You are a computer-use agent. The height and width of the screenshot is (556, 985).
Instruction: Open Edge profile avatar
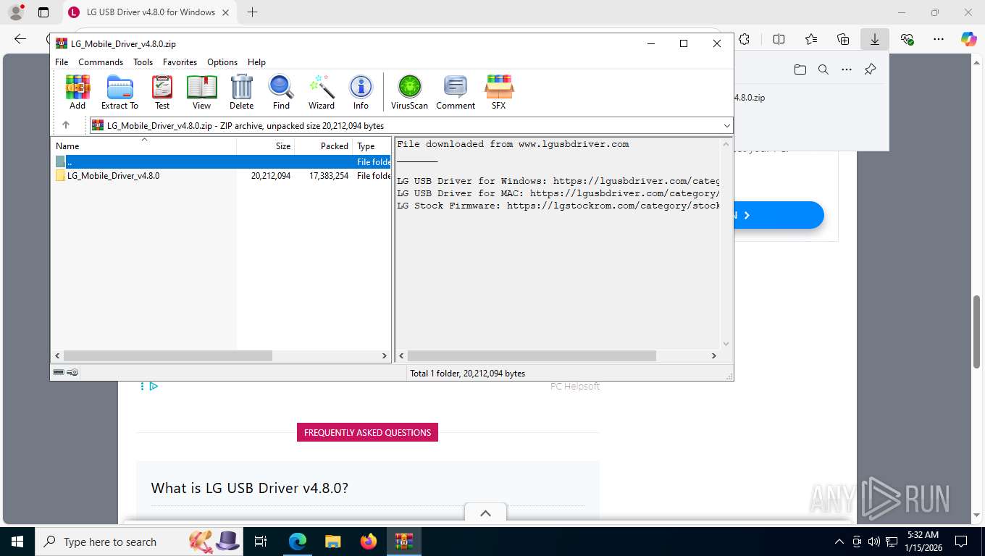(16, 12)
